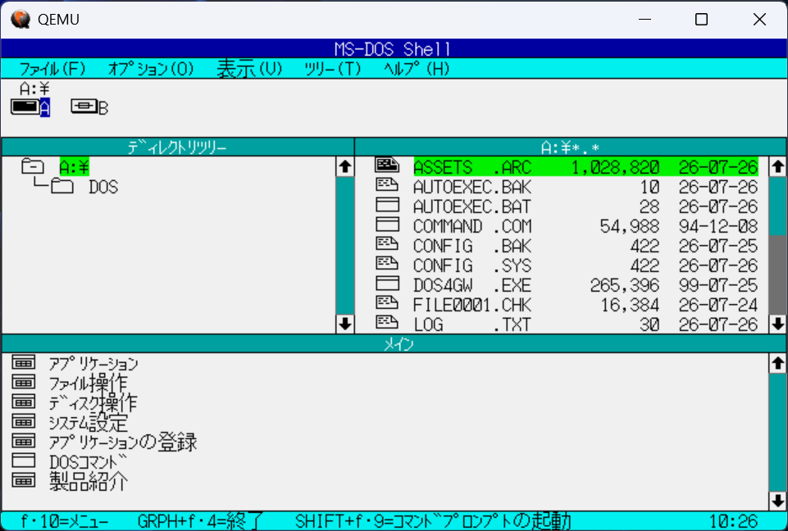The height and width of the screenshot is (531, 788).
Task: Minimize the QEMU window
Action: tap(645, 20)
